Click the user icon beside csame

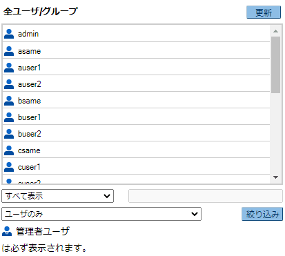(x=9, y=150)
